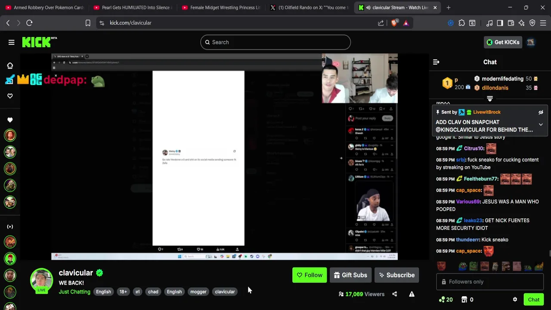Open the Just Chatting category link
This screenshot has width=551, height=310.
pyautogui.click(x=74, y=292)
